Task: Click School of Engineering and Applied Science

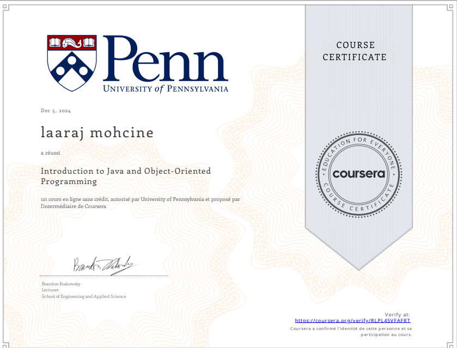Action: pyautogui.click(x=83, y=296)
